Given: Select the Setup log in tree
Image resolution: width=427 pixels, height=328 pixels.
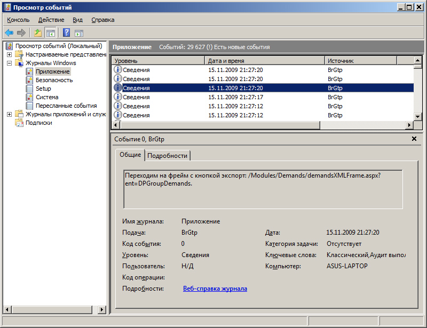Looking at the screenshot, I should (43, 89).
